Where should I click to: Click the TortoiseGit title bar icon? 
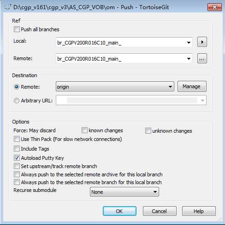(7, 7)
